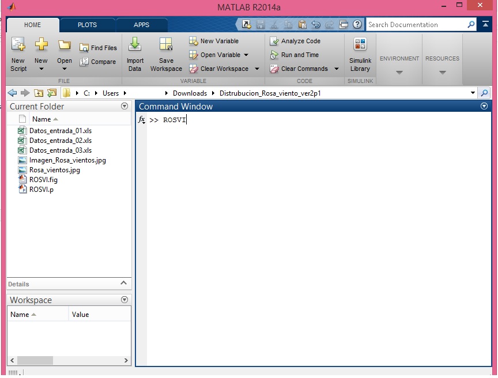Image resolution: width=498 pixels, height=378 pixels.
Task: Click the Save icon in the quick access toolbar
Action: point(261,24)
